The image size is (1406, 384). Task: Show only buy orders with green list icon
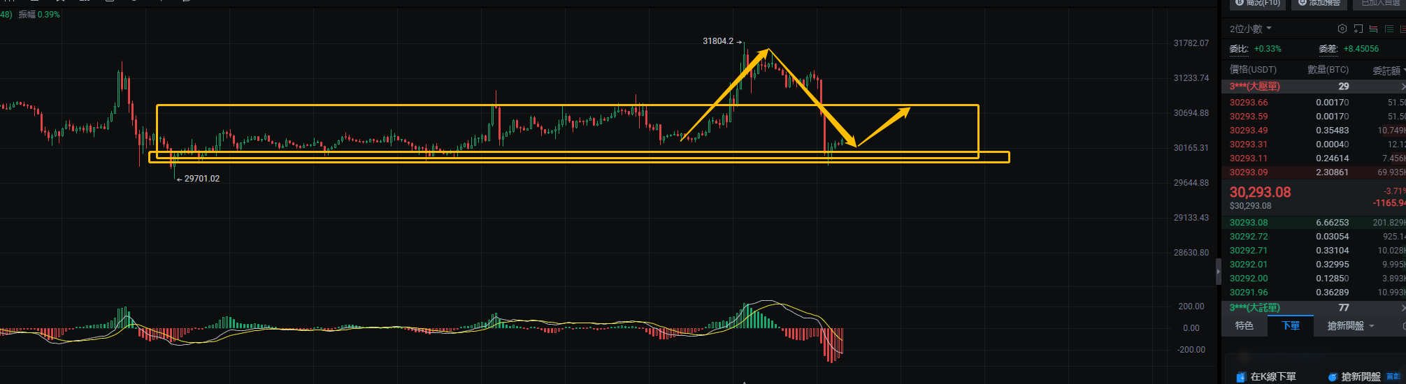(1389, 29)
